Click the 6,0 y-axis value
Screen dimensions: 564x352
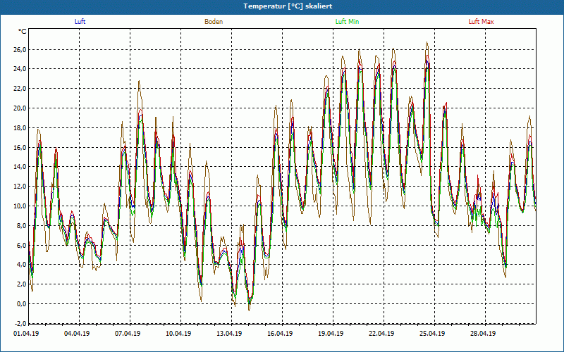(21, 245)
